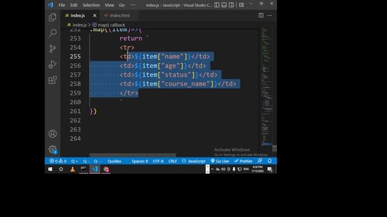Toggle the secondary side bar layout icon
The image size is (387, 217).
pyautogui.click(x=231, y=5)
